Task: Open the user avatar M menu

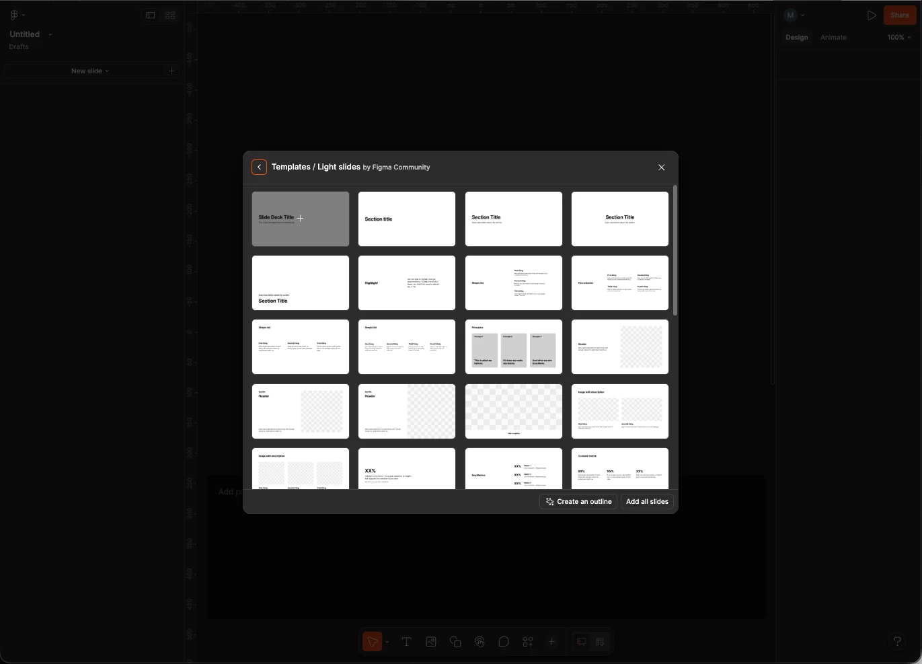Action: click(x=794, y=15)
